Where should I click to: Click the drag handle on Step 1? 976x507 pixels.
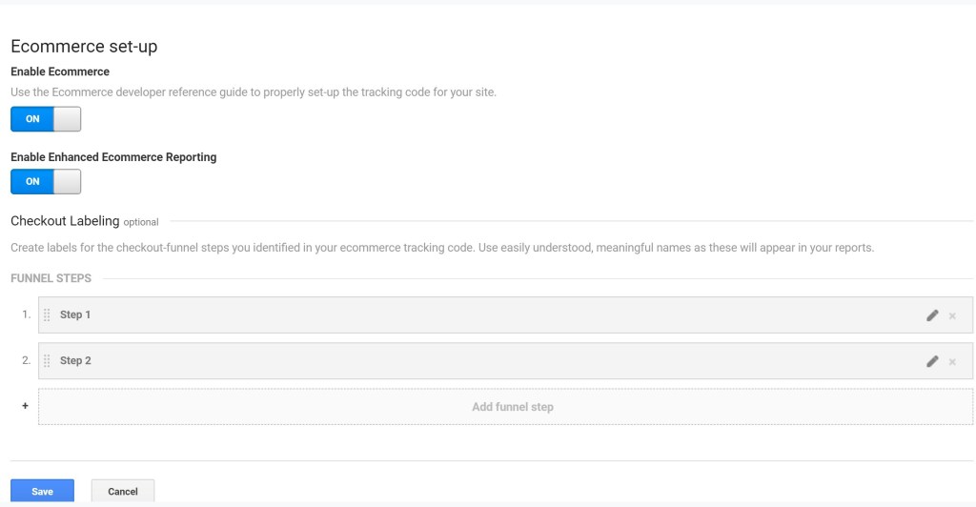(x=48, y=315)
